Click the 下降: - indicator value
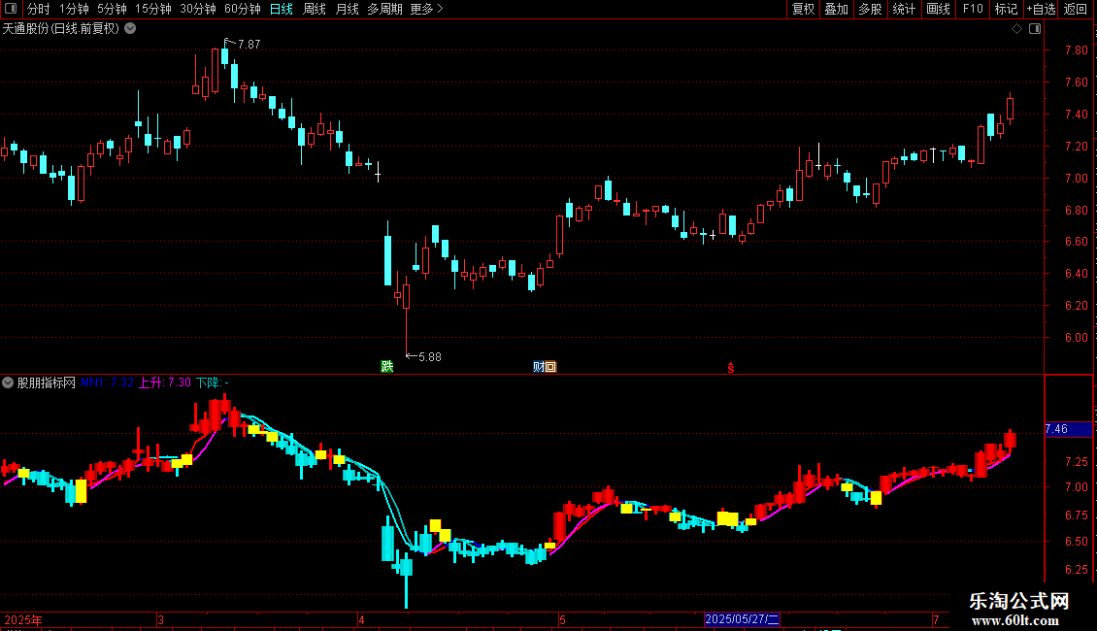Screen dimensions: 1097x631 [x=212, y=382]
